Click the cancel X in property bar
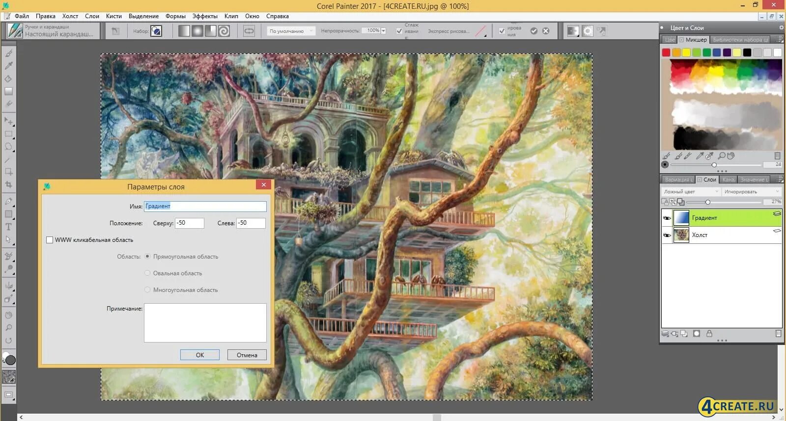The image size is (786, 421). coord(546,31)
